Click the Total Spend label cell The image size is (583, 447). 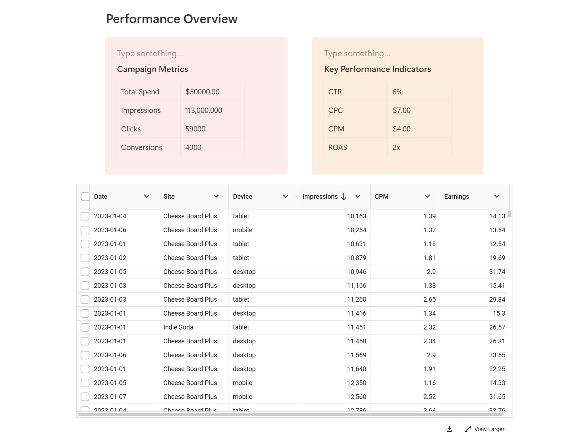(149, 92)
